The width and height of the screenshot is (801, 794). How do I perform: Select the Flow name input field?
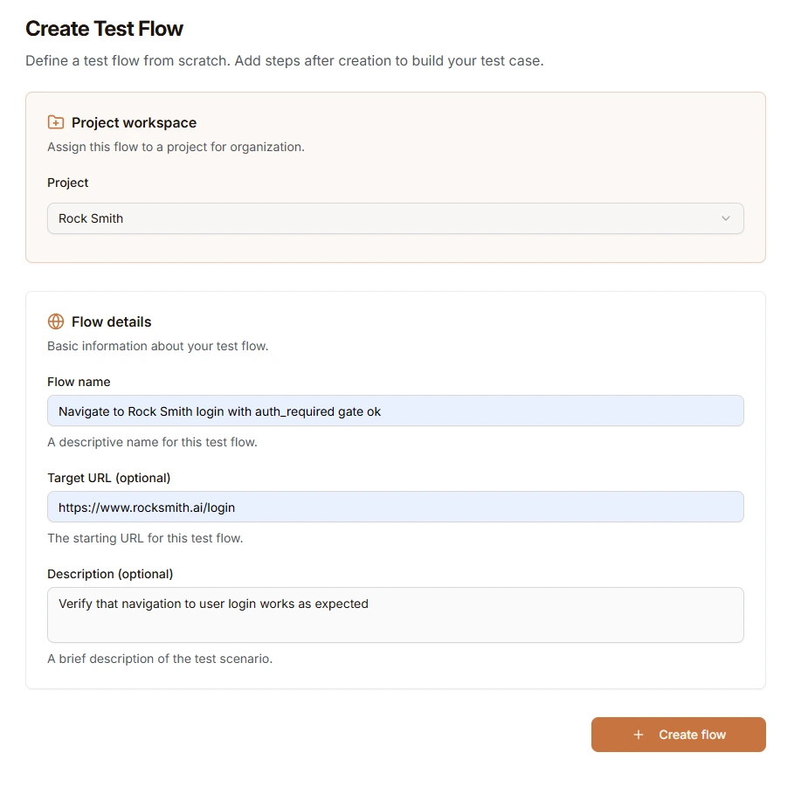(395, 411)
